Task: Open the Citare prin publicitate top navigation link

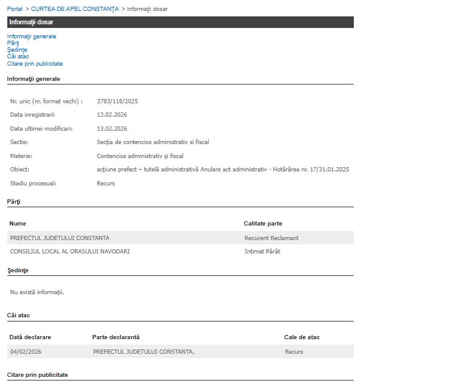Action: coord(35,64)
